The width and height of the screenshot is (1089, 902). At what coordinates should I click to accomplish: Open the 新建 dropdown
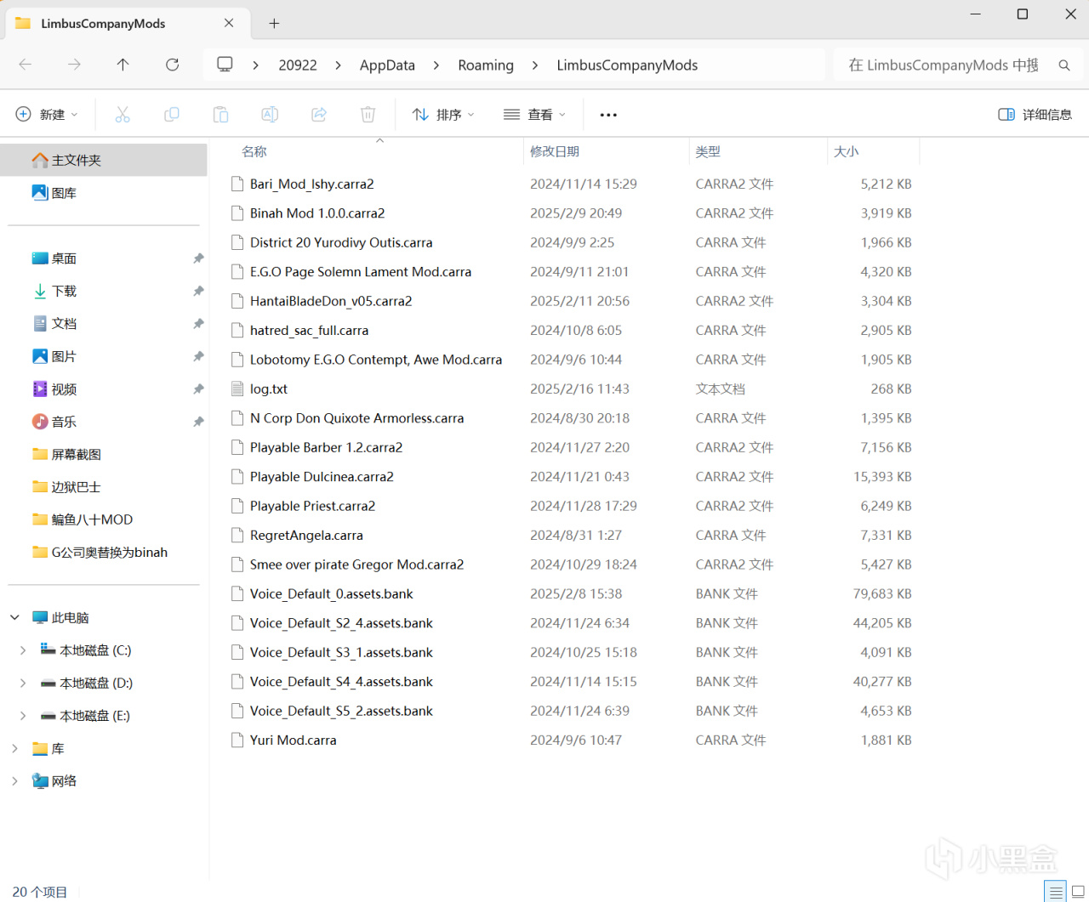[48, 114]
